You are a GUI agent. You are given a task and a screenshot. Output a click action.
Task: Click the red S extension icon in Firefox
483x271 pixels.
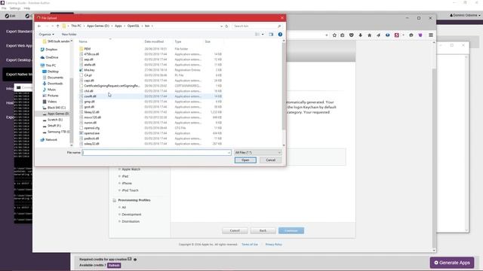[x=397, y=35]
